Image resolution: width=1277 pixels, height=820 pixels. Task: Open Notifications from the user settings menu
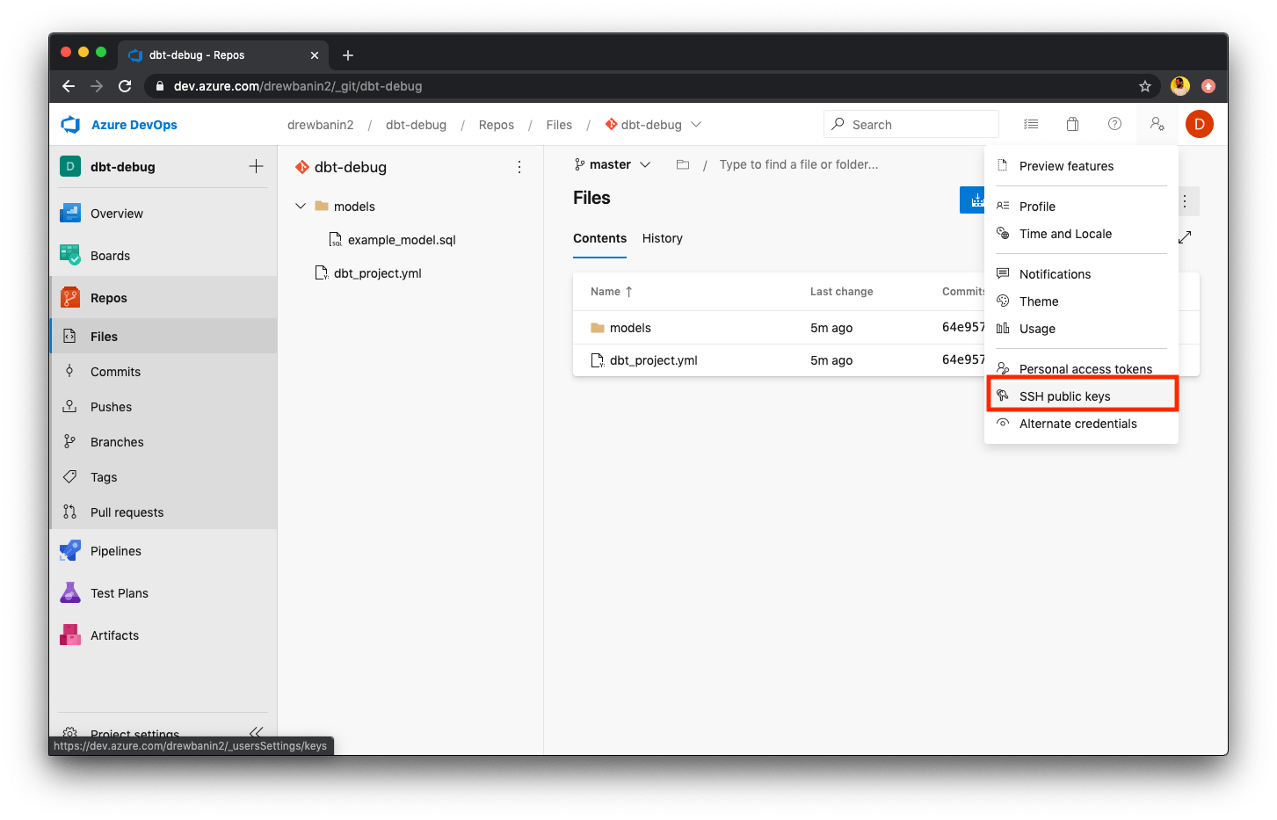click(1055, 273)
